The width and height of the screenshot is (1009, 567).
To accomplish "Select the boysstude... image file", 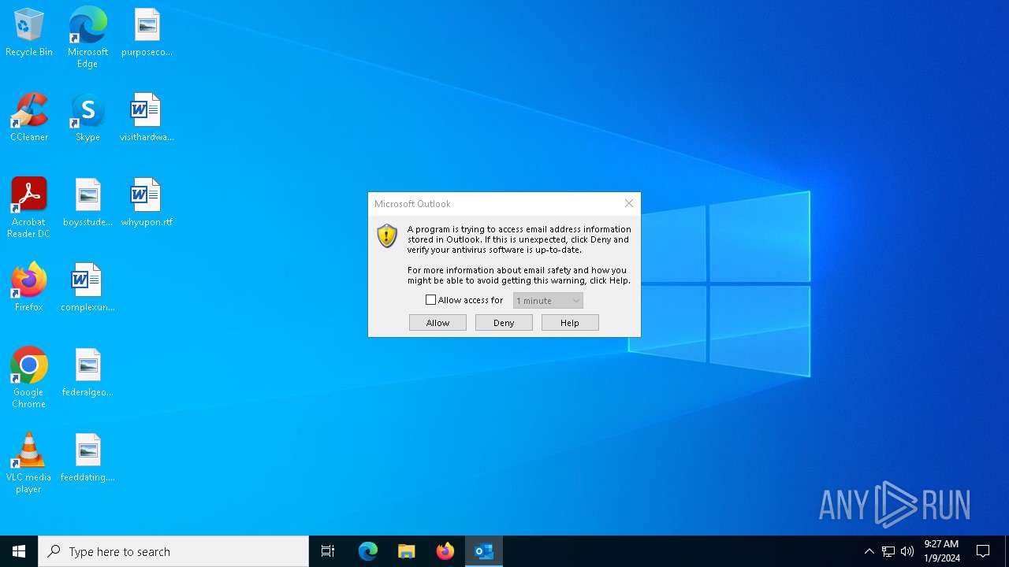I will tap(87, 203).
